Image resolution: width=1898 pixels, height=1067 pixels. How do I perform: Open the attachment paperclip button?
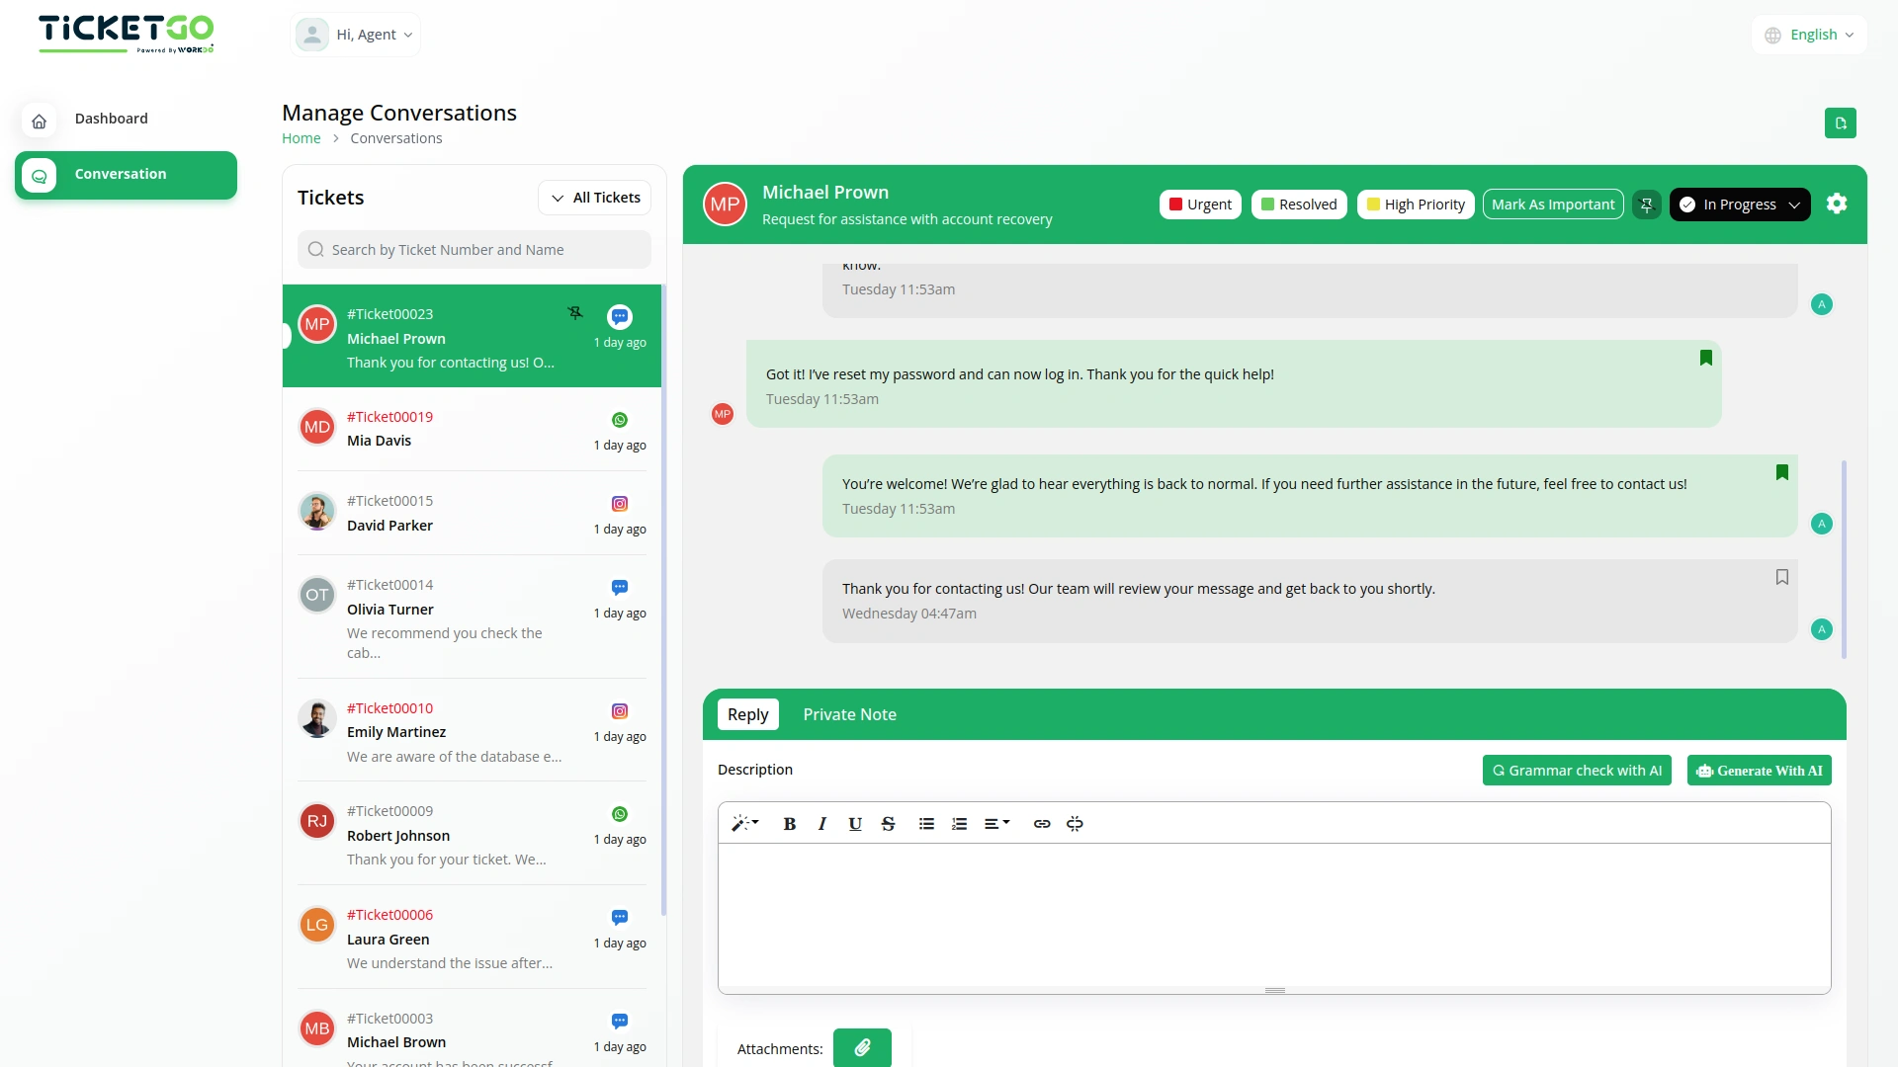point(862,1047)
